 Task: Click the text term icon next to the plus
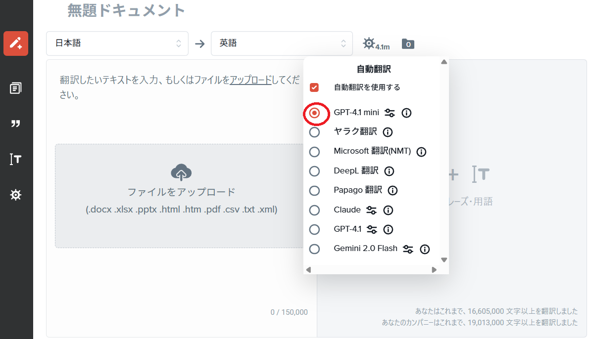pyautogui.click(x=481, y=174)
